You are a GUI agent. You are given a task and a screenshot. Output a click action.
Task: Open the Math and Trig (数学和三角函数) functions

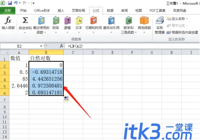pos(129,25)
